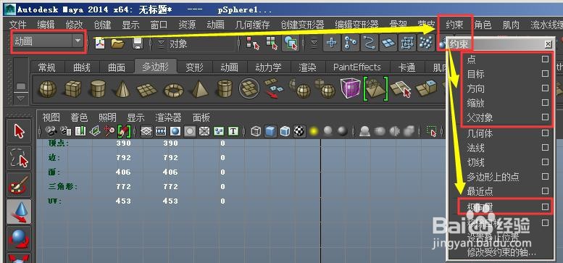Toggle the joints selection mask icon

pyautogui.click(x=350, y=43)
